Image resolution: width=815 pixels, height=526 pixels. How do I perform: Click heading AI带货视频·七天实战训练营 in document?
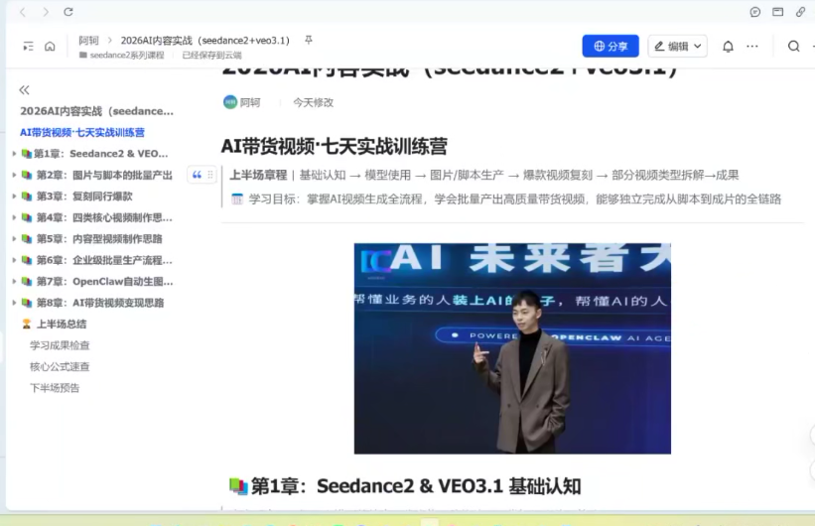[x=334, y=147]
